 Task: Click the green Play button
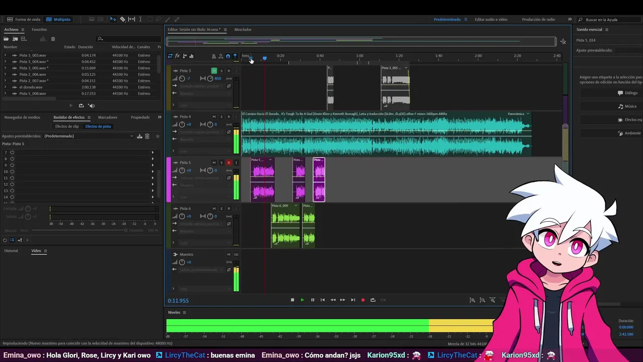[302, 300]
